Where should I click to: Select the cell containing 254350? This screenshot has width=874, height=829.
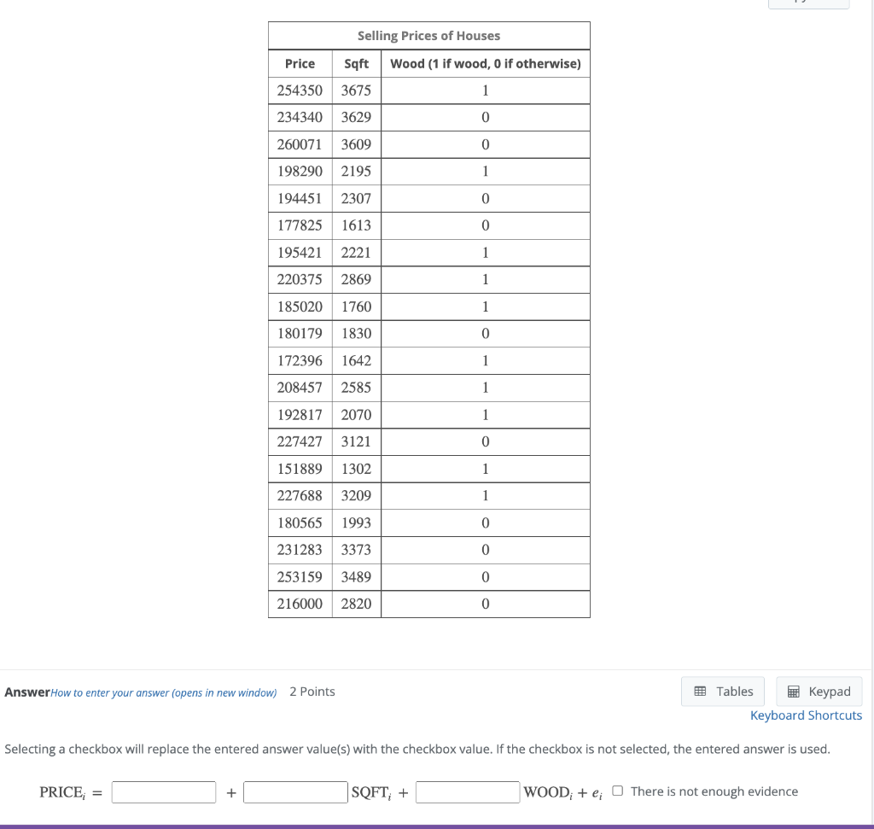300,90
